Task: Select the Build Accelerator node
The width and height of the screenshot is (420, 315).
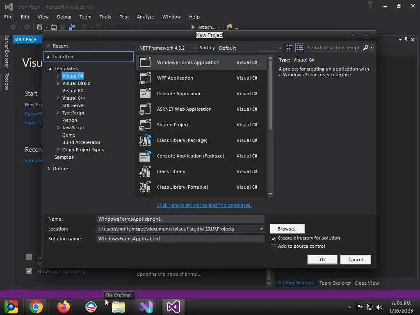Action: (x=81, y=142)
